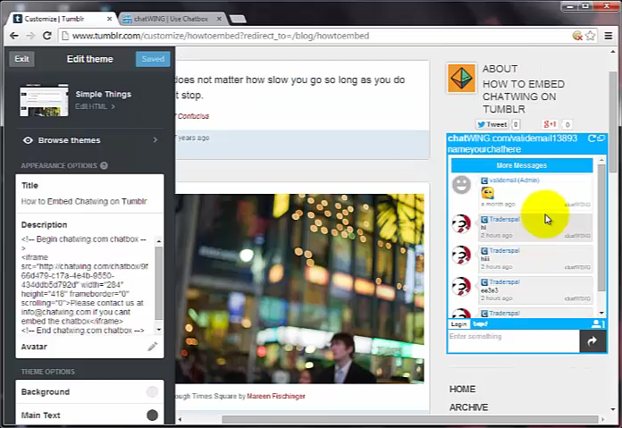This screenshot has height=428, width=622.
Task: Click the validemail (Admin) username
Action: (514, 180)
